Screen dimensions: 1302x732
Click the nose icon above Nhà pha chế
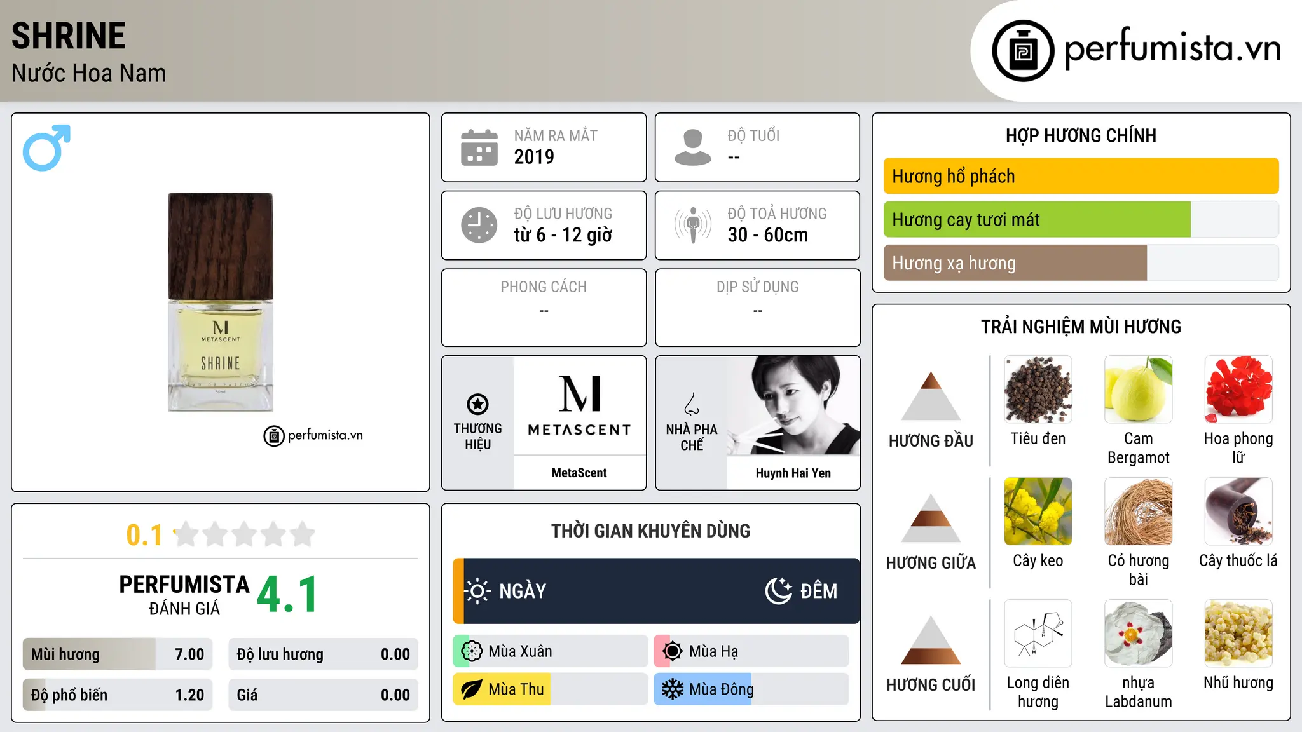pyautogui.click(x=692, y=404)
